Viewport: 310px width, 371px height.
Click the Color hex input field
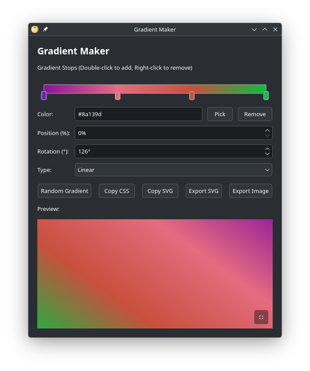tap(139, 114)
